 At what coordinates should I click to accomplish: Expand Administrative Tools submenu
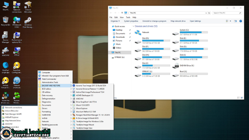click(55, 82)
